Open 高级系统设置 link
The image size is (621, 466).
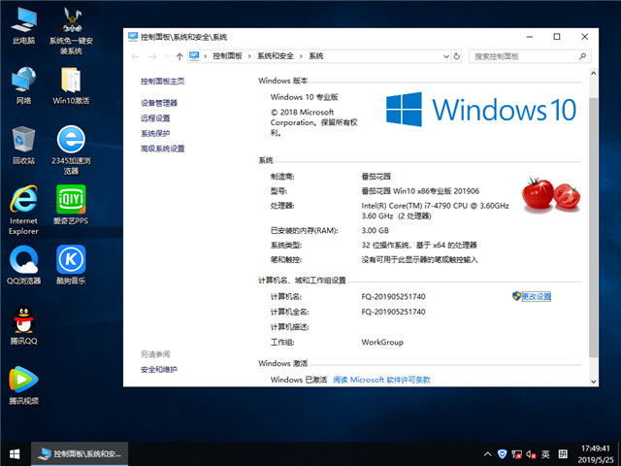pyautogui.click(x=162, y=149)
